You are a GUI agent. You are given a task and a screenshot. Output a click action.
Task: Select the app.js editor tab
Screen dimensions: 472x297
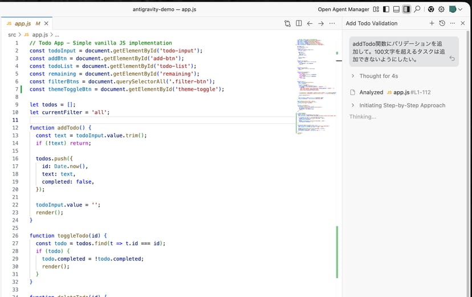click(x=23, y=23)
